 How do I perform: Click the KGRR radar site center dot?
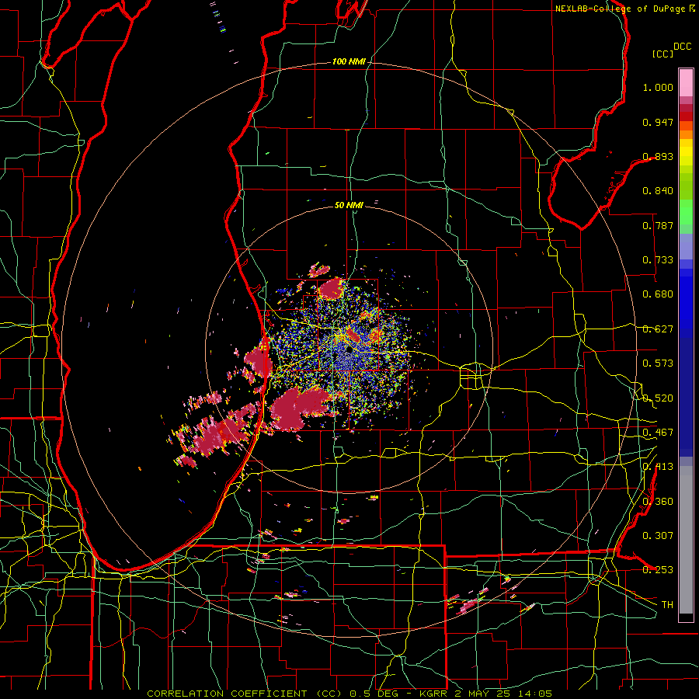(x=349, y=350)
